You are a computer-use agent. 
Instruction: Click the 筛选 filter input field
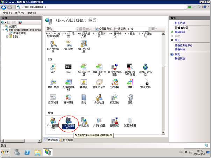coord(65,29)
